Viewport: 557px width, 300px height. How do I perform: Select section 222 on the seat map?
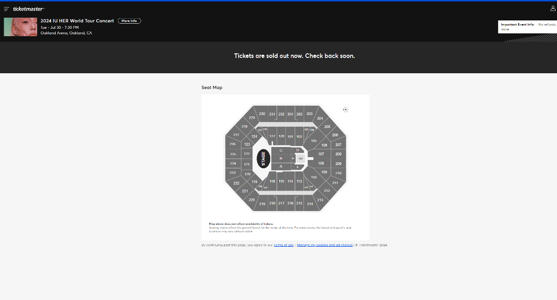click(236, 183)
